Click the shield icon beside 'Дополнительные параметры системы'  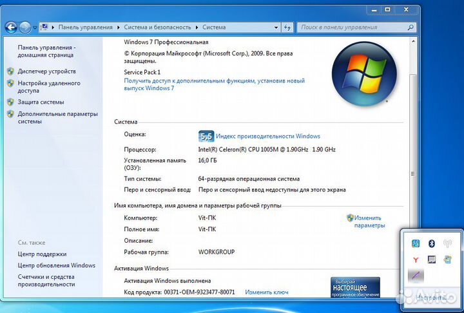(11, 114)
